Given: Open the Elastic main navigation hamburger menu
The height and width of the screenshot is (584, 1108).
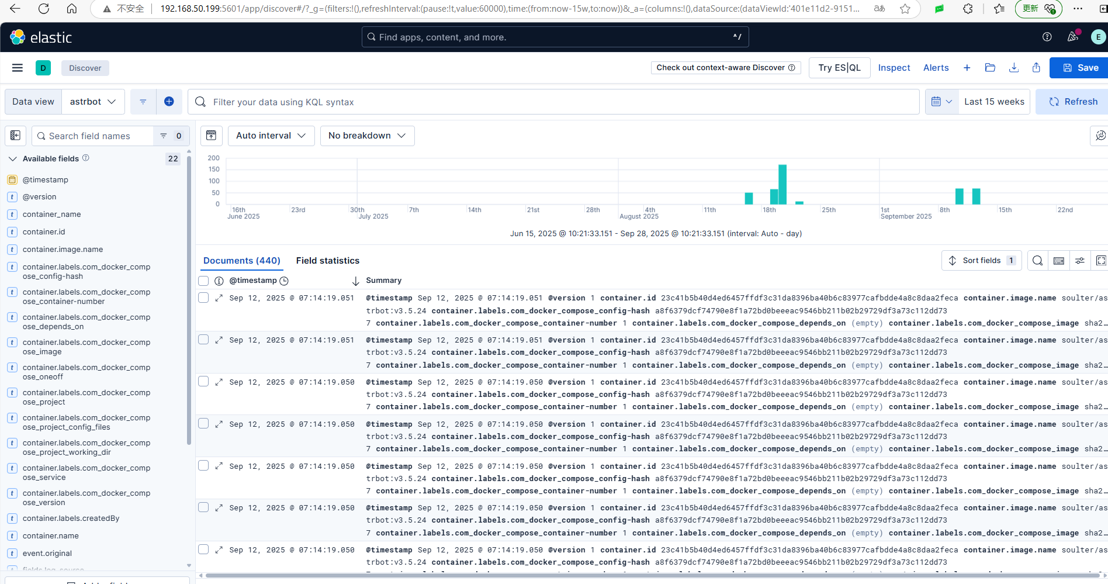Looking at the screenshot, I should click(18, 68).
